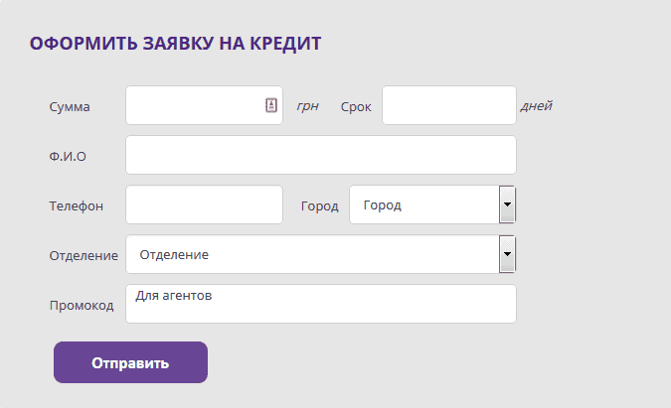Click the Отделение label on the left
The image size is (671, 408).
84,255
